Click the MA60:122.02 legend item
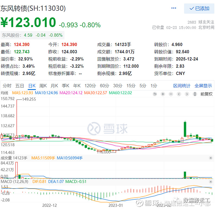Viewport: 217px width, 210px height. point(120,93)
